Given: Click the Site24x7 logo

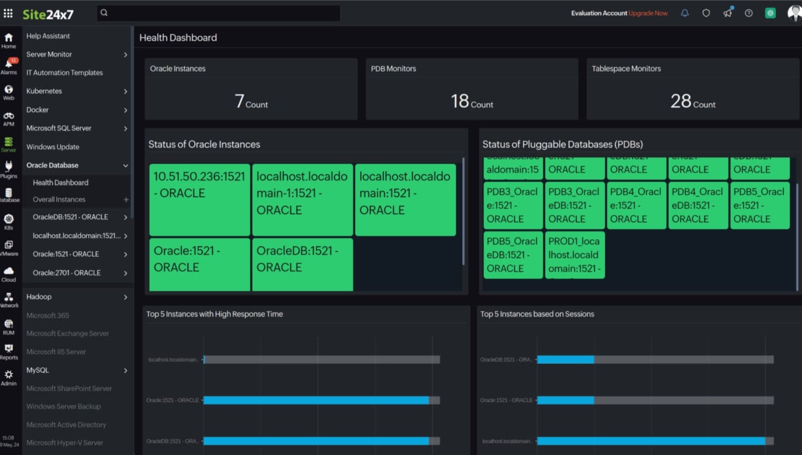Looking at the screenshot, I should [48, 15].
